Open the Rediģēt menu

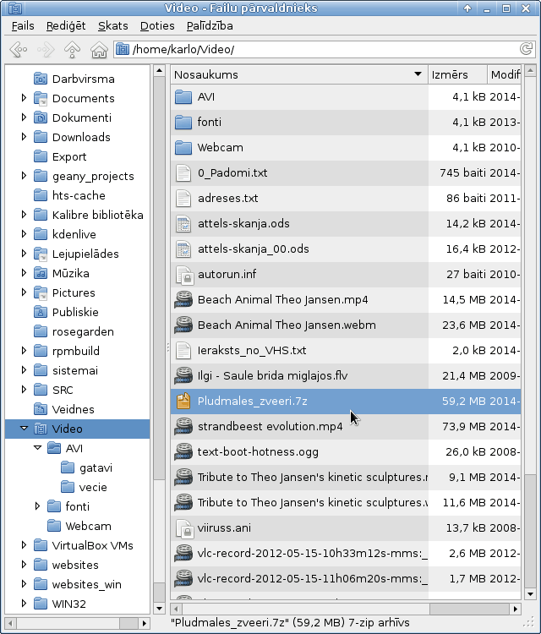click(x=66, y=26)
